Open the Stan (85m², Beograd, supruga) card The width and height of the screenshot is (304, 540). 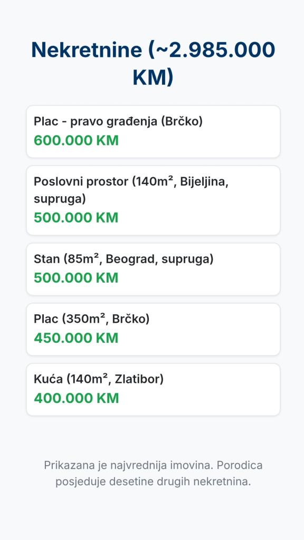[153, 269]
